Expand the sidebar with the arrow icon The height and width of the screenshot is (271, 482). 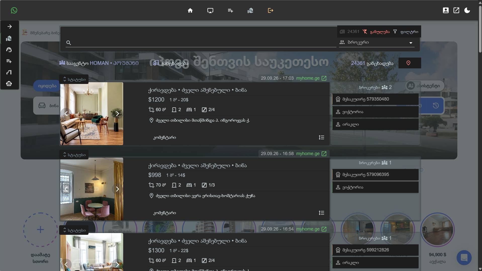point(10,27)
